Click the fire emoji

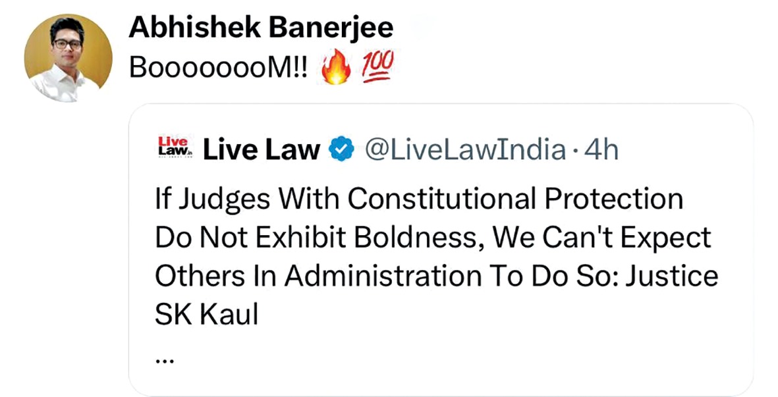(x=336, y=68)
